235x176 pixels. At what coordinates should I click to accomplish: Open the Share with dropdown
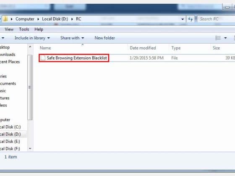72,38
